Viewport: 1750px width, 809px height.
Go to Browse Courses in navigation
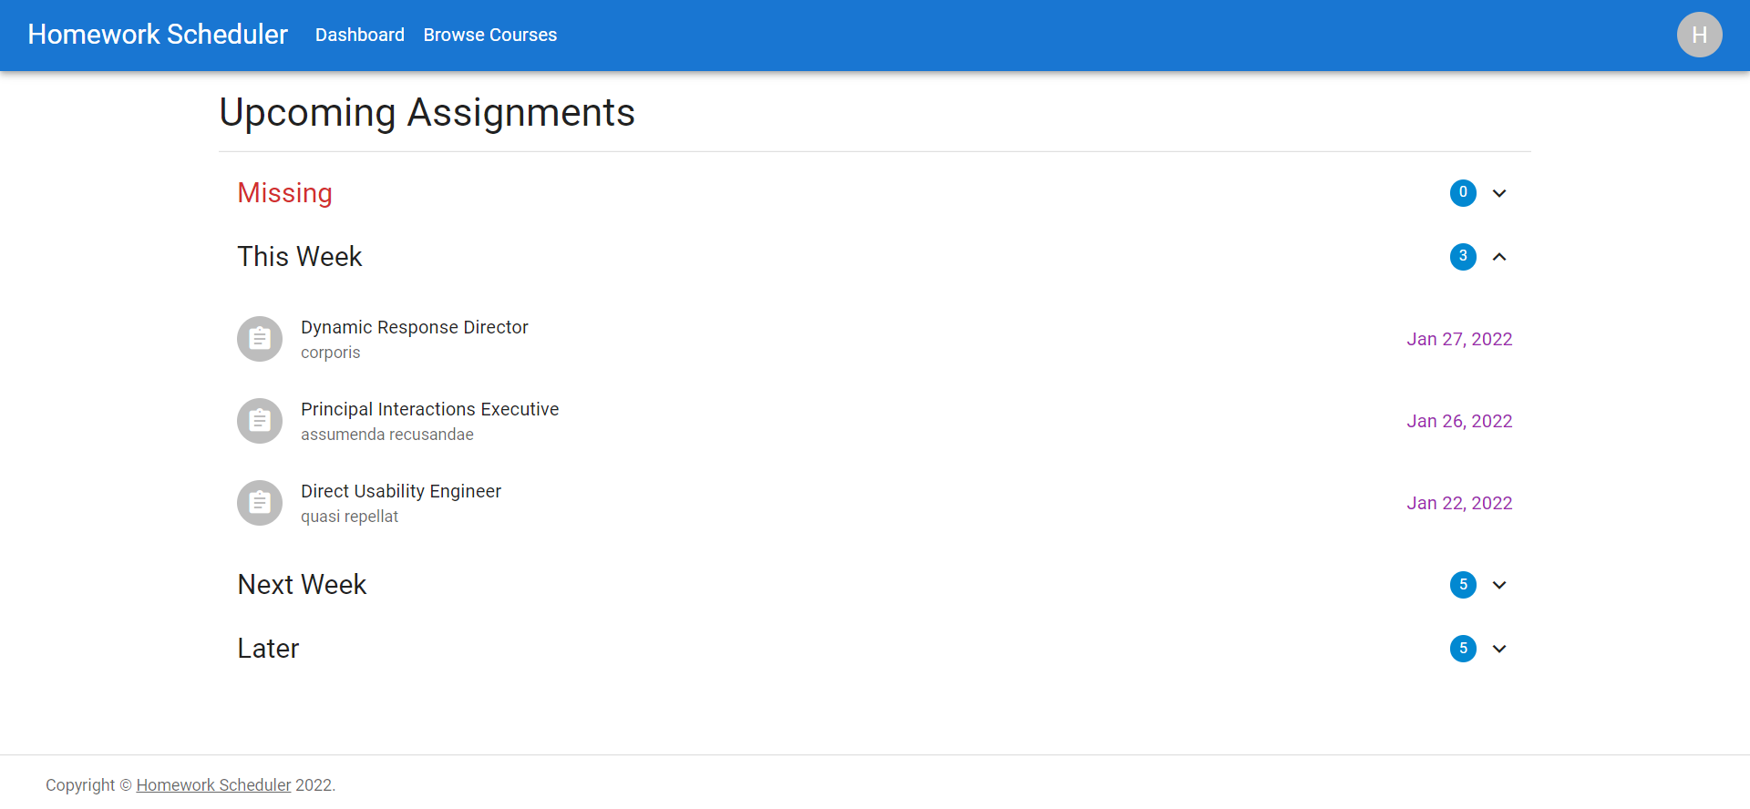(489, 35)
